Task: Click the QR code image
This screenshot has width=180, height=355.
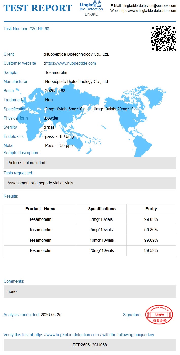Action: point(163,39)
